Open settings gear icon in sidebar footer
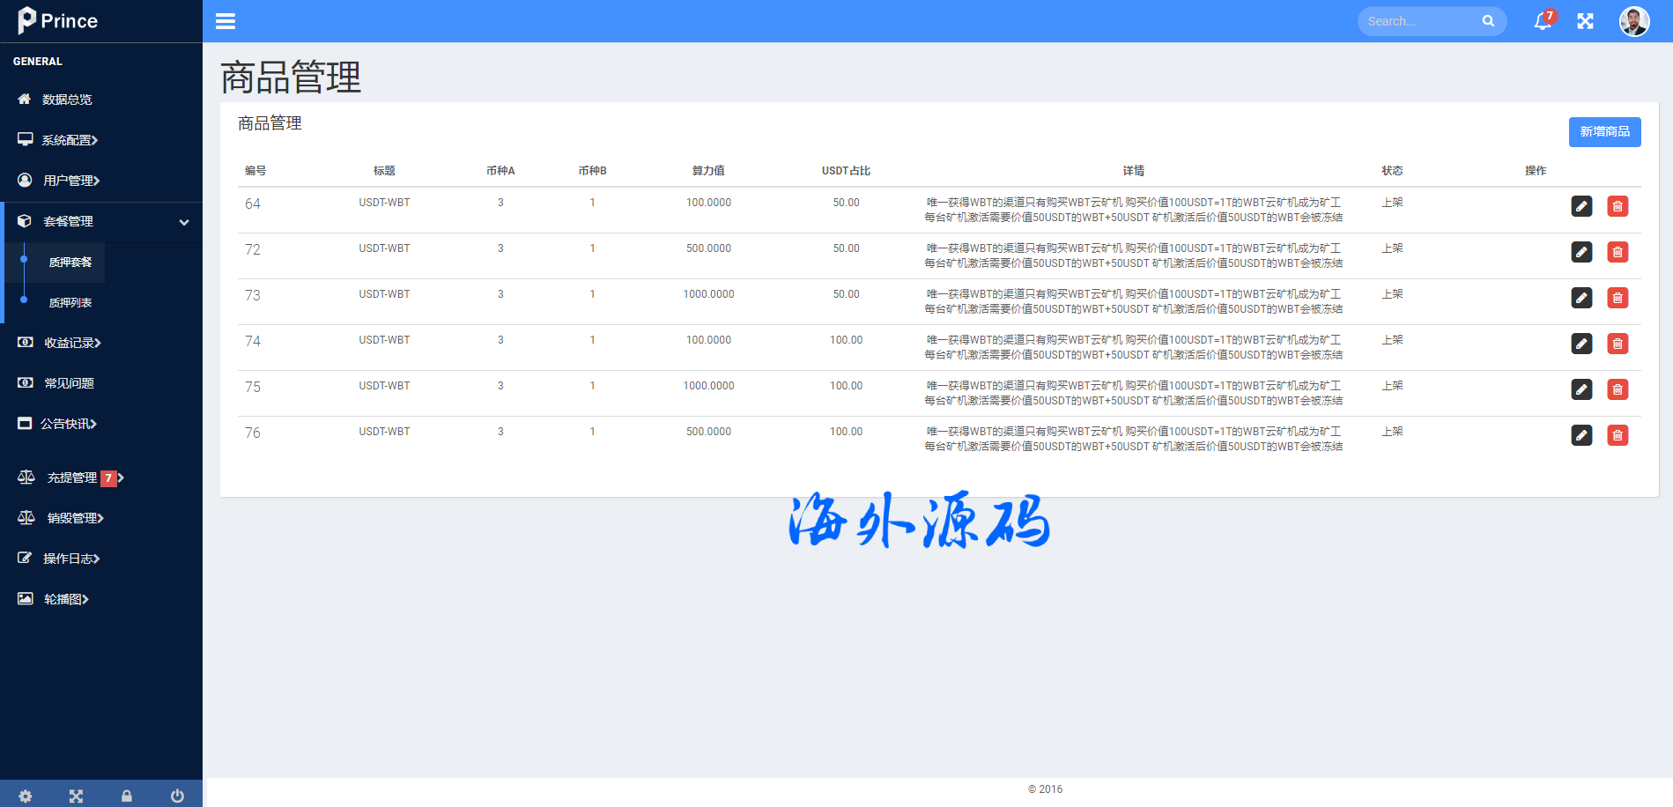The width and height of the screenshot is (1673, 807). pos(26,796)
